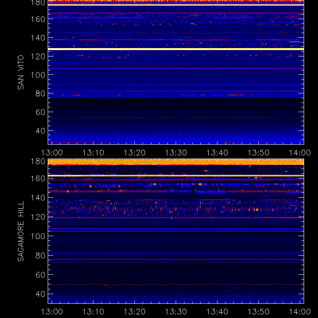Screen dimensions: 318x318
Task: Select the 160 tick label on San Vito plot
Action: point(38,19)
